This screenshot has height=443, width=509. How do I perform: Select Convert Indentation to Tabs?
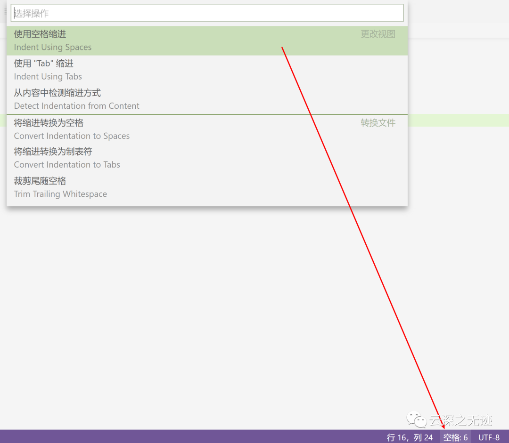207,158
